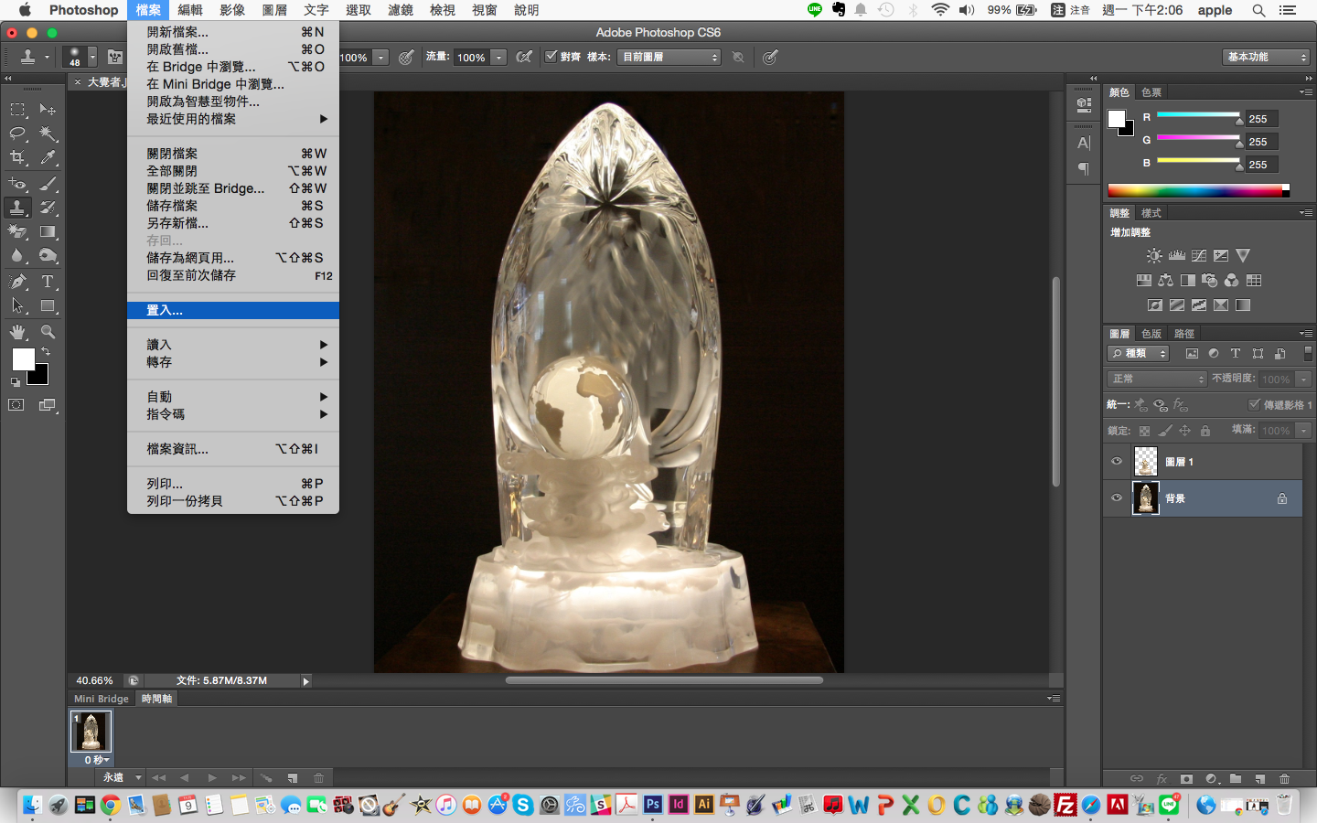1317x823 pixels.
Task: Select the Magic Wand tool
Action: 48,134
